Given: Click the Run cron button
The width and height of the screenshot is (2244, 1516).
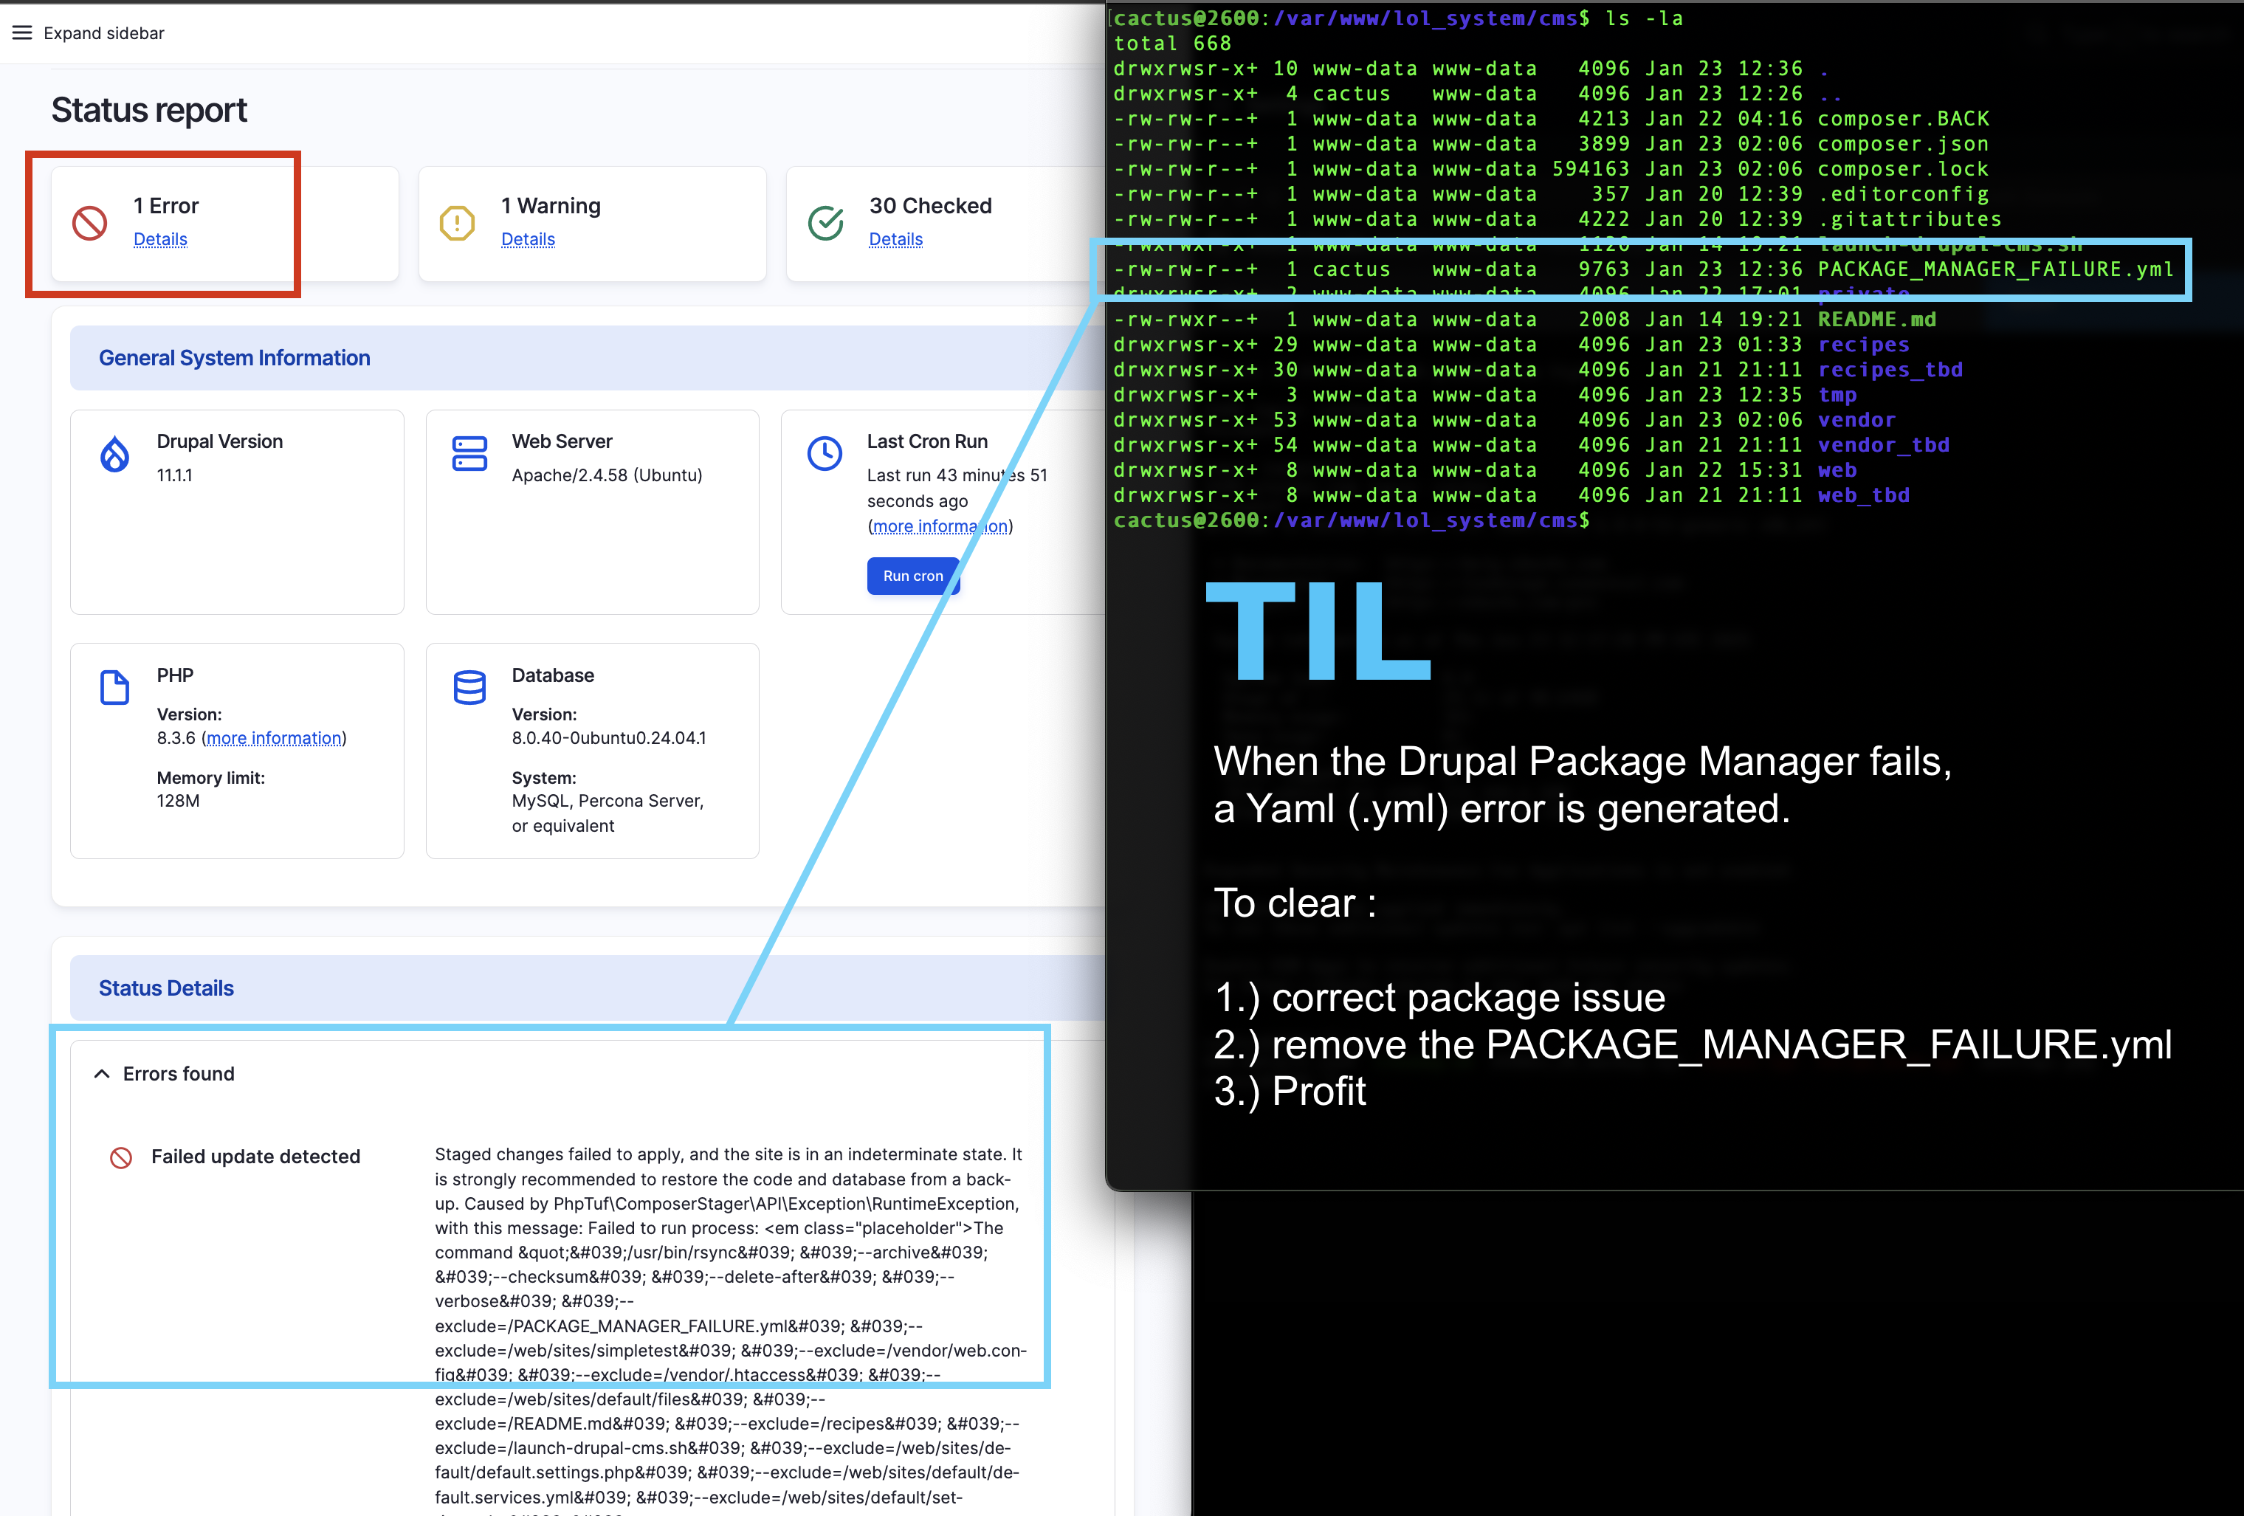Looking at the screenshot, I should 912,576.
